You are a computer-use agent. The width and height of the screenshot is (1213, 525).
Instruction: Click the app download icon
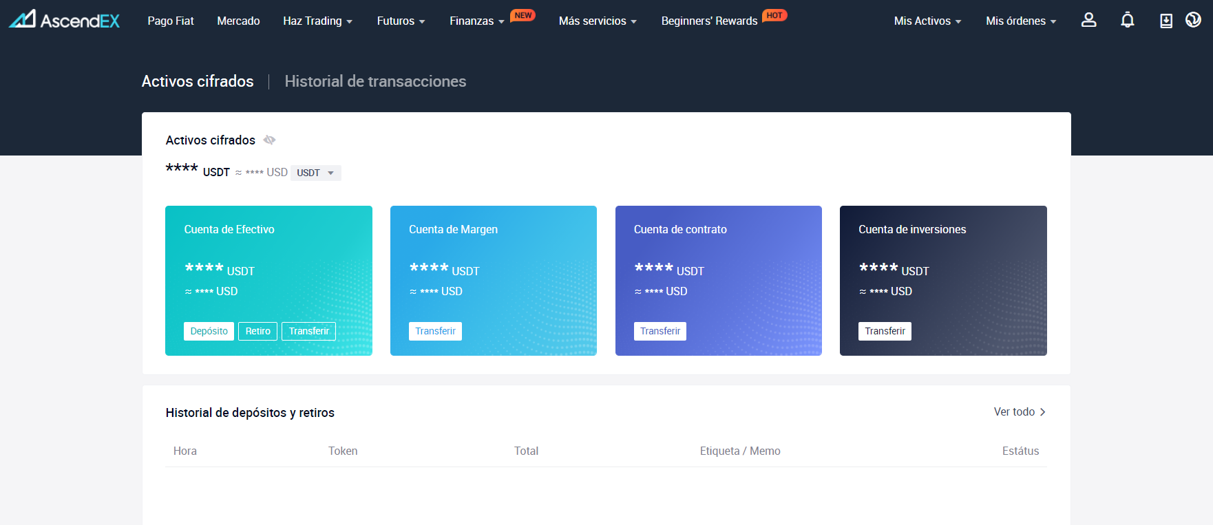click(x=1165, y=21)
